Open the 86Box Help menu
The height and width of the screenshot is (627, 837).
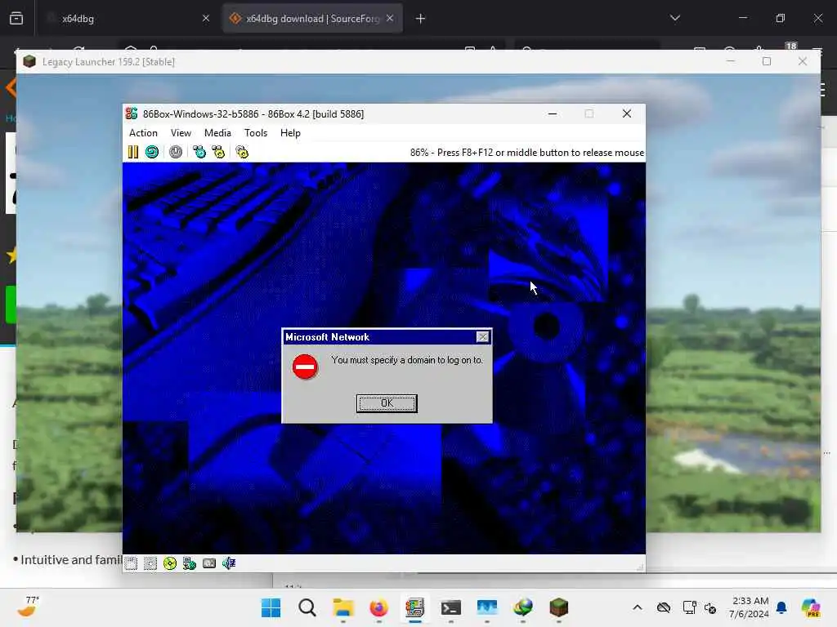290,133
